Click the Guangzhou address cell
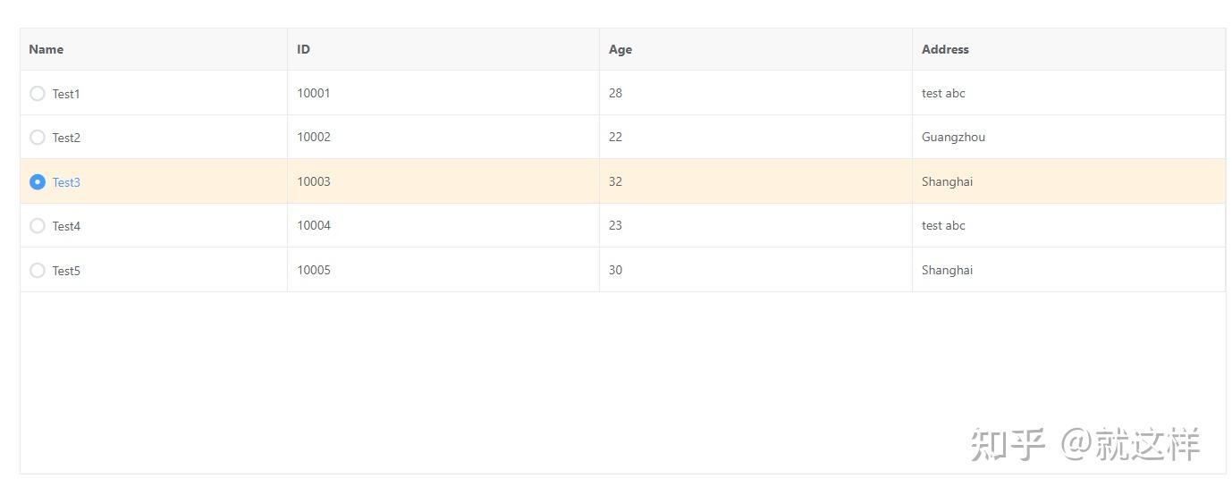This screenshot has height=495, width=1232. point(953,138)
